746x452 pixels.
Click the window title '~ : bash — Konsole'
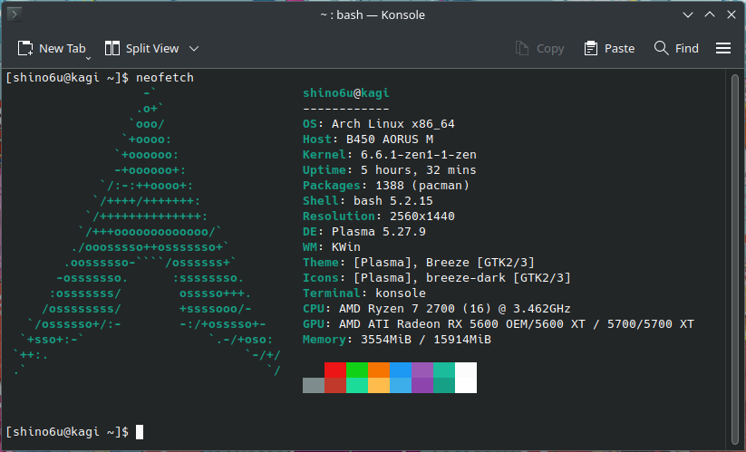click(373, 14)
